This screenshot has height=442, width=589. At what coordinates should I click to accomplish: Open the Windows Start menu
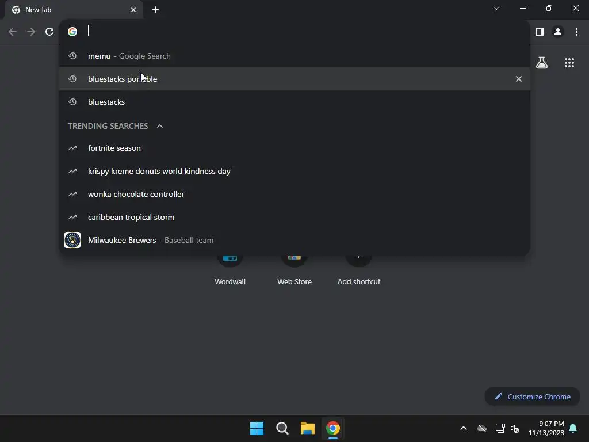(x=257, y=428)
